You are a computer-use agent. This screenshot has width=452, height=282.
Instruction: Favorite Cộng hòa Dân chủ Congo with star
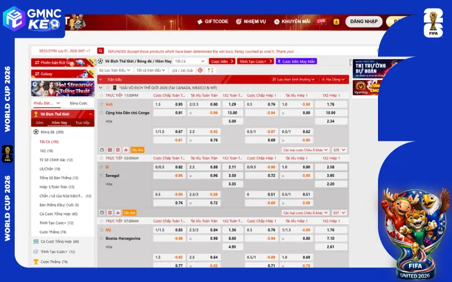tap(102, 112)
